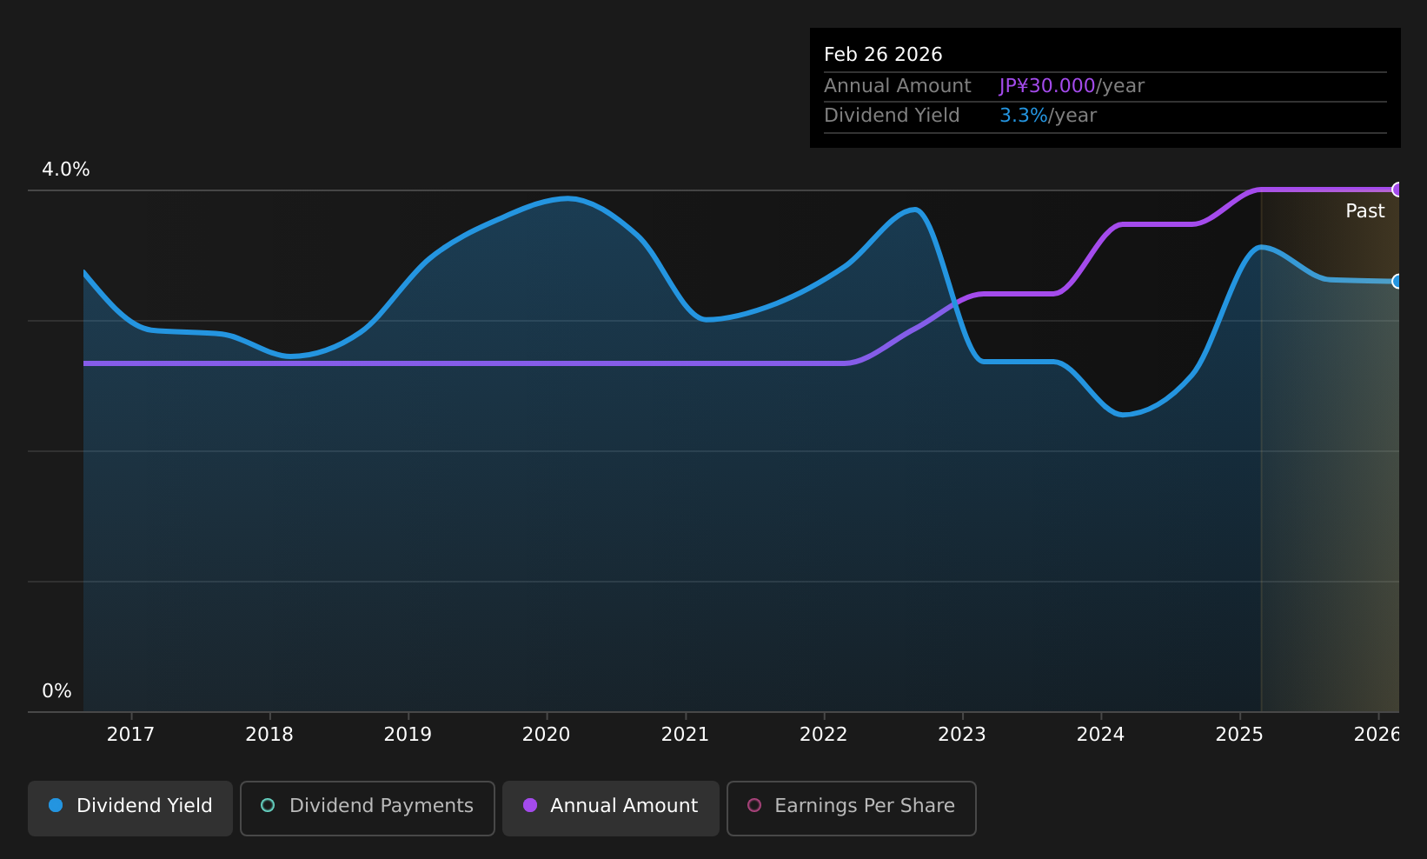Viewport: 1427px width, 859px height.
Task: Toggle the Dividend Yield legend button
Action: (x=130, y=808)
